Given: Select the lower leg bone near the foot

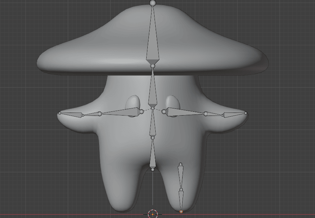Looking at the screenshot, I should point(181,200).
